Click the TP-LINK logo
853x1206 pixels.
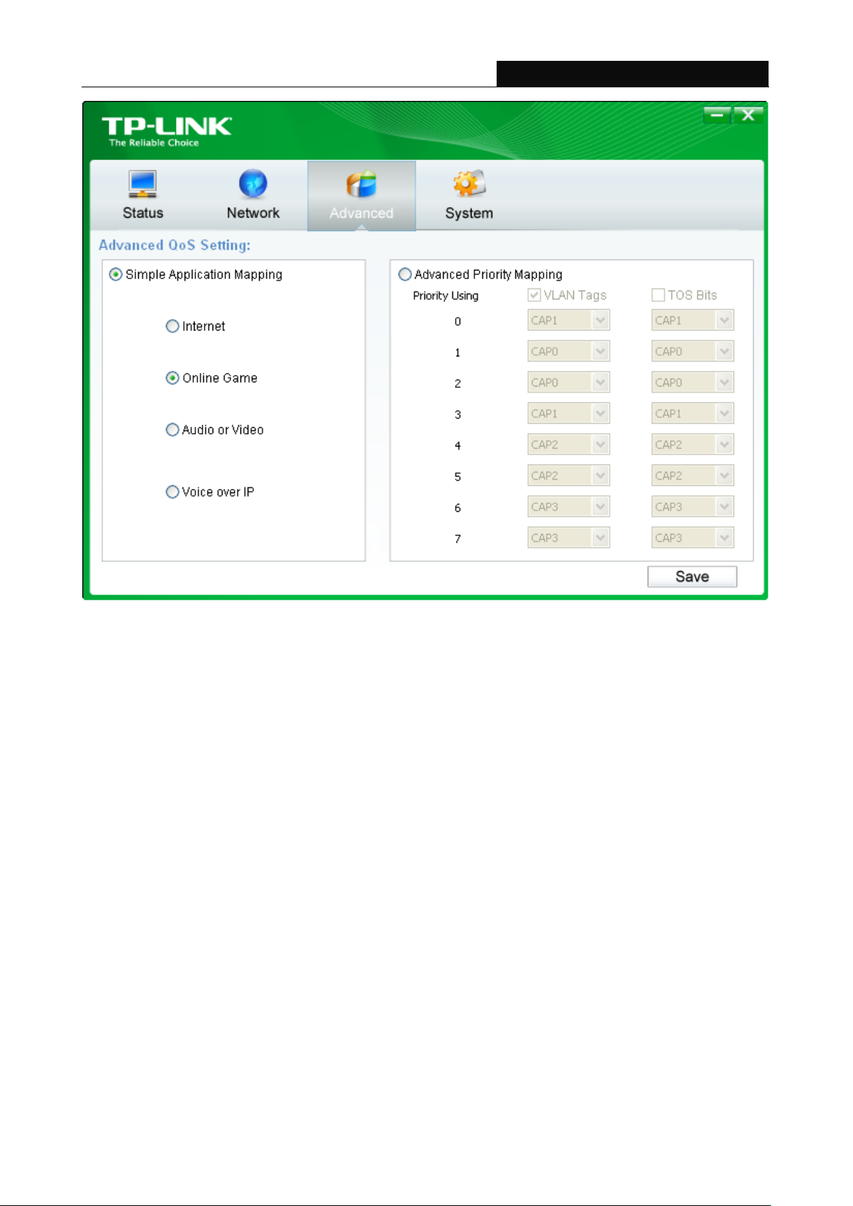click(x=166, y=130)
